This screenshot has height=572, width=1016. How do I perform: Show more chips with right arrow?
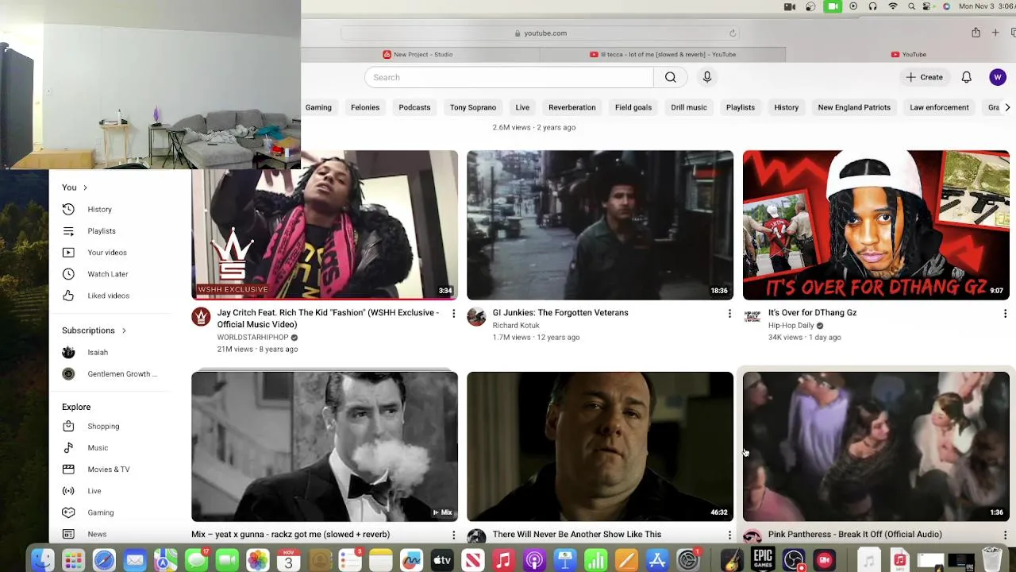pyautogui.click(x=1007, y=107)
